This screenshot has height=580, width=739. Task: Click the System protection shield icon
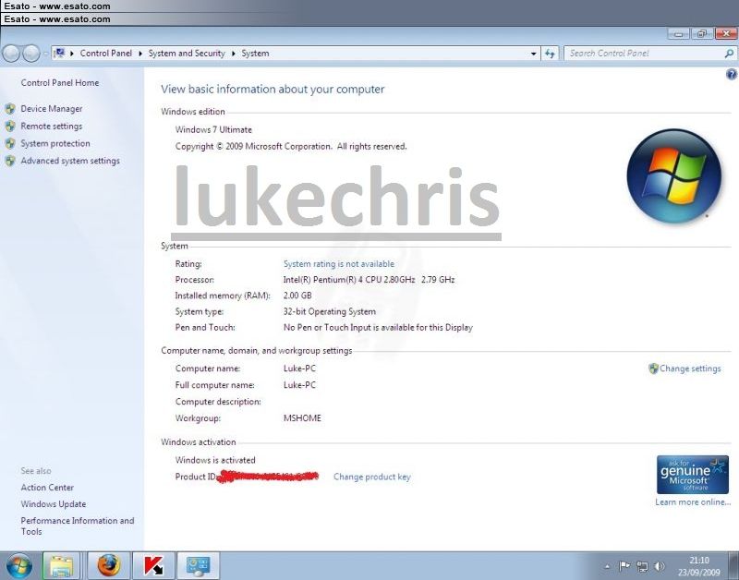point(10,144)
